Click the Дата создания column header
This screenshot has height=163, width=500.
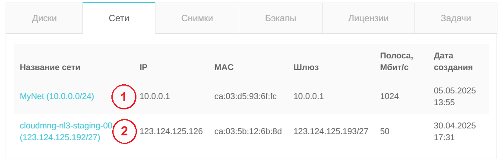point(453,62)
